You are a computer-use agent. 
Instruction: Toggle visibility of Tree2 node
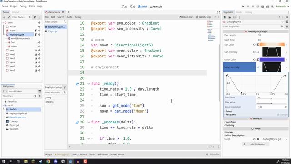[40, 54]
